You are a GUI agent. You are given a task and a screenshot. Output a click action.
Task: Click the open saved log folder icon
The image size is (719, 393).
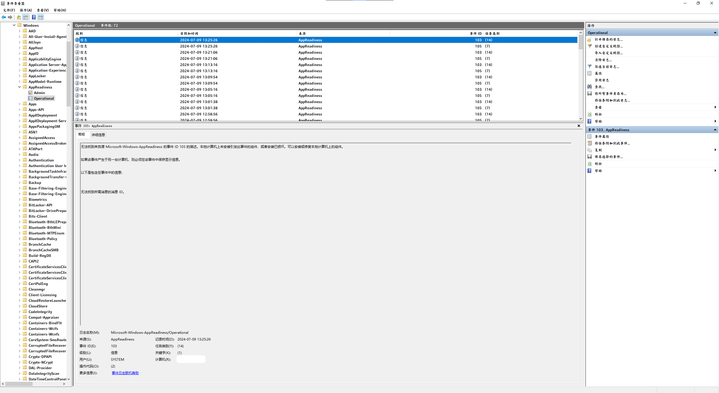(590, 40)
